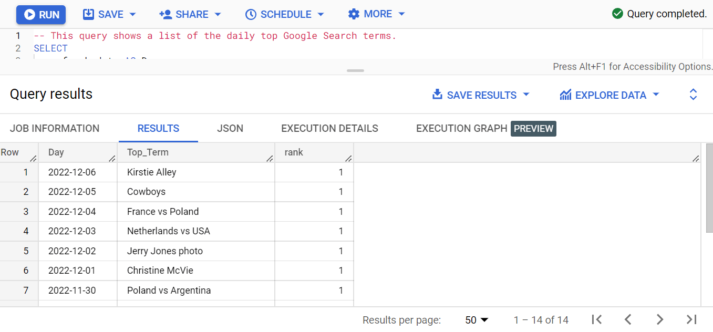Viewport: 713px width, 332px height.
Task: Go to the last results page
Action: point(692,319)
